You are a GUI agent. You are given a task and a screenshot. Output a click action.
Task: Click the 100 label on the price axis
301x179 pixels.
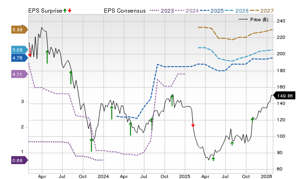(x=281, y=136)
